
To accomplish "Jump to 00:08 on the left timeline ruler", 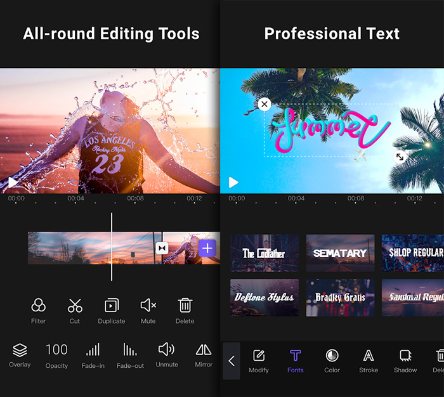I will pyautogui.click(x=135, y=198).
